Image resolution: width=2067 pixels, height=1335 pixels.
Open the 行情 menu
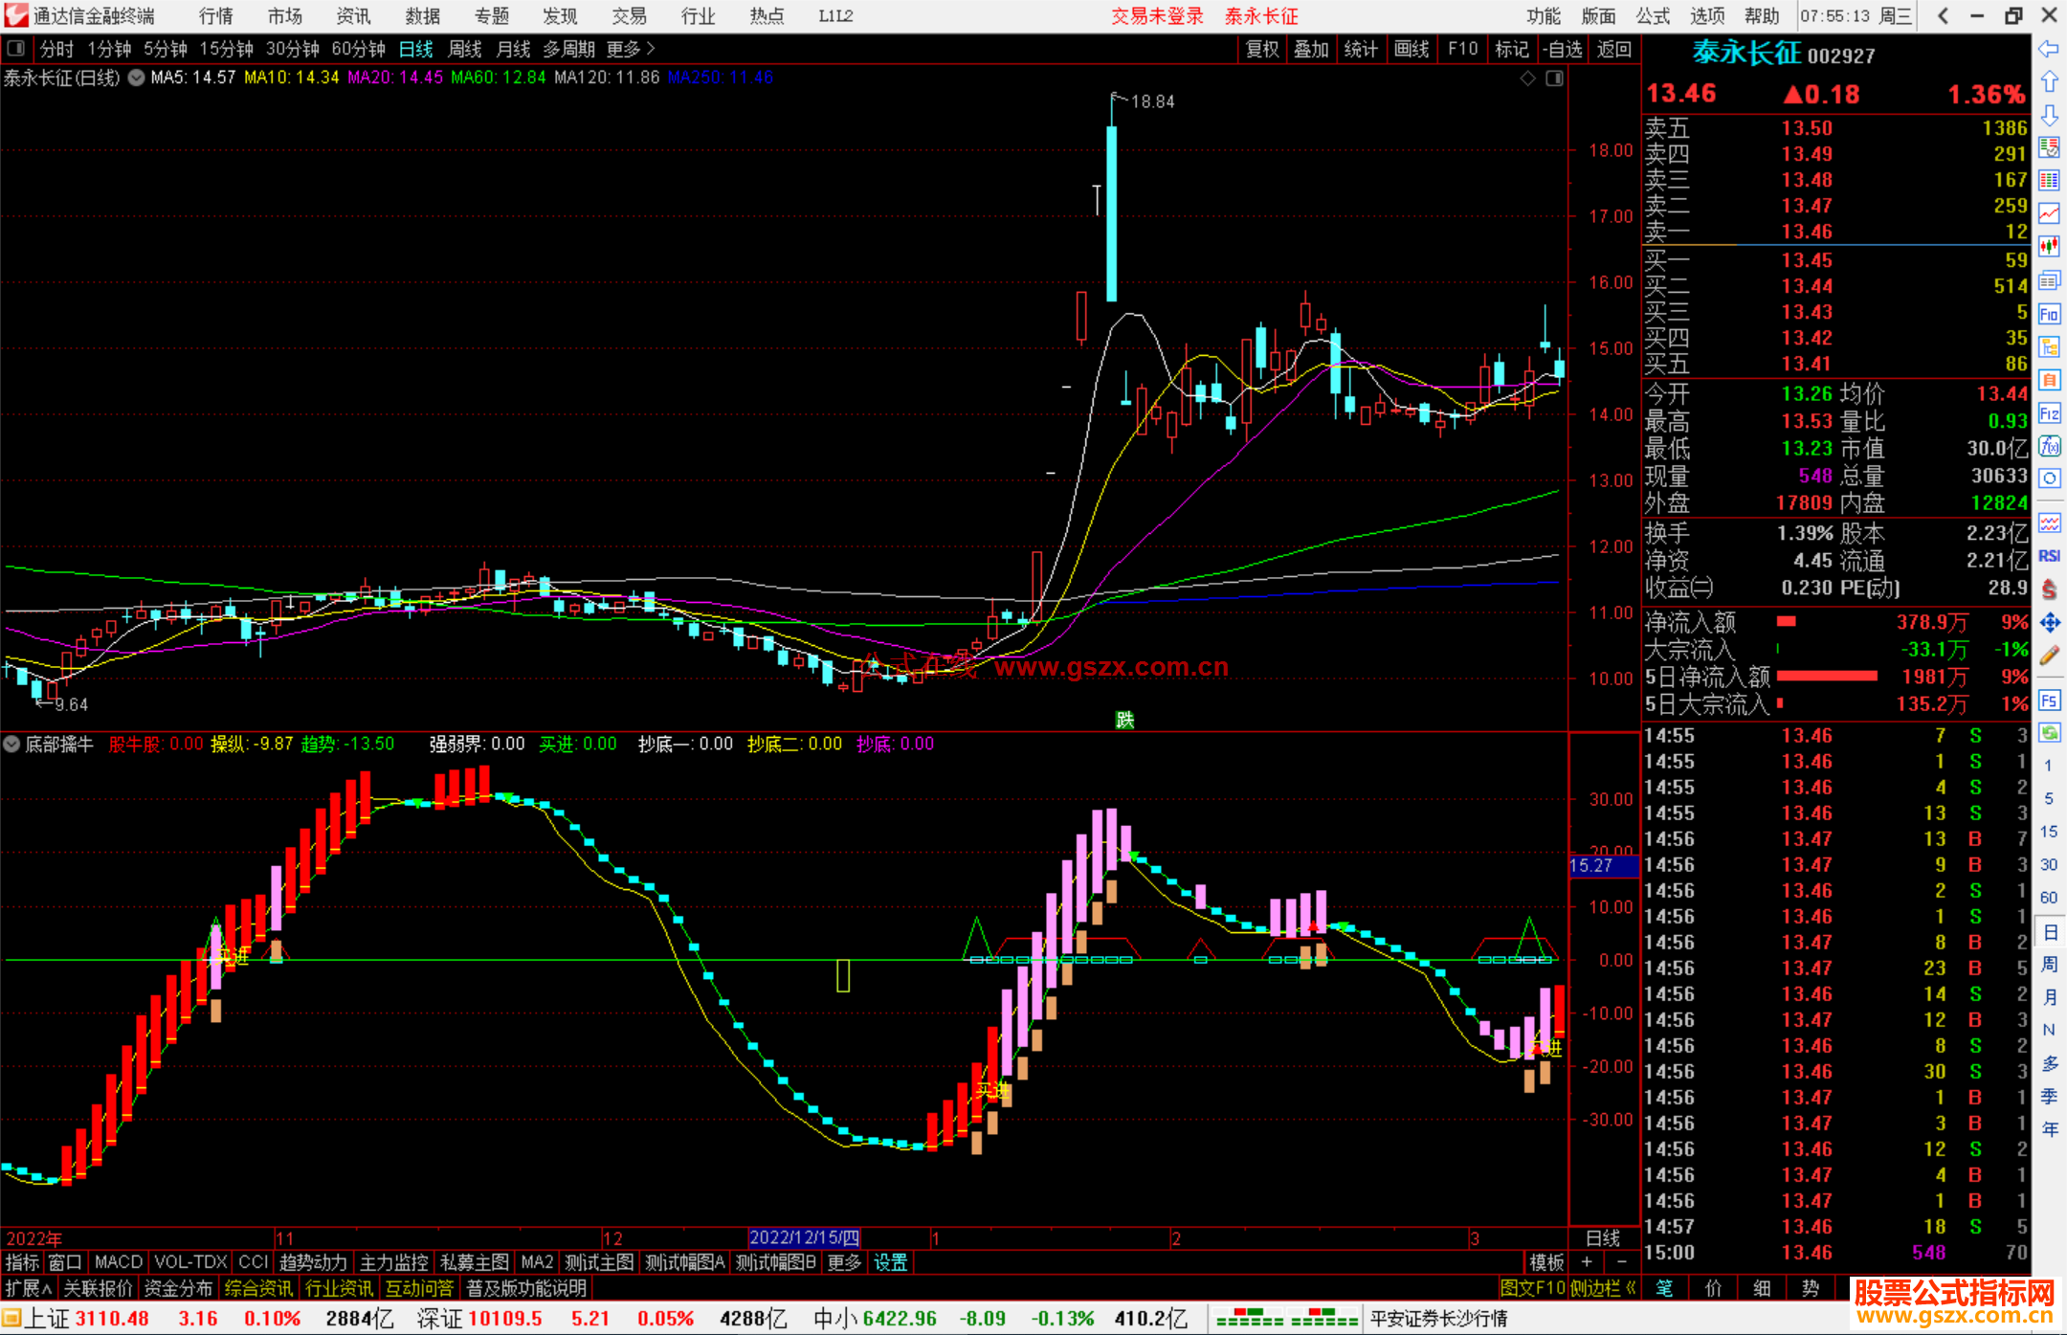tap(216, 16)
